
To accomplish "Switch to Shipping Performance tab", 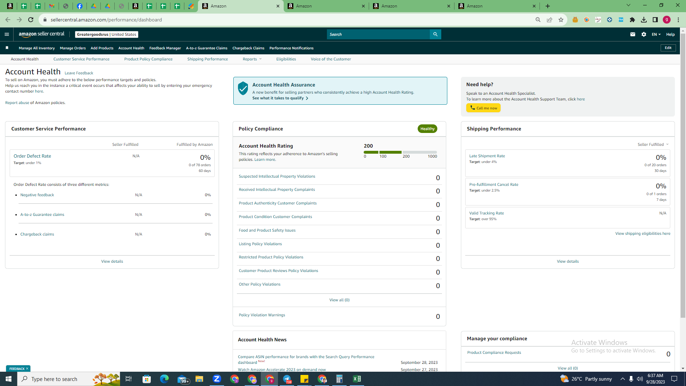I will click(208, 59).
